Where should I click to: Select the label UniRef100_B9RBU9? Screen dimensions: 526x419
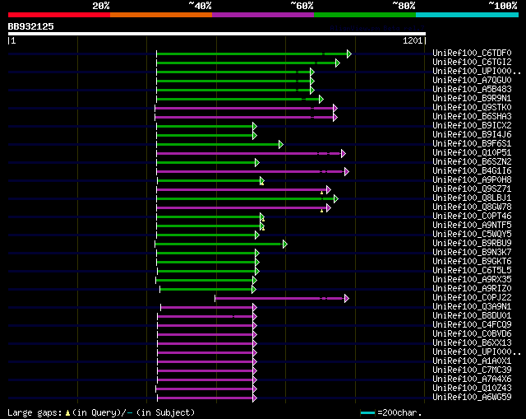coord(472,244)
